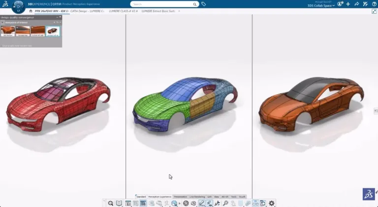Viewport: 378px width, 207px height.
Task: Select the LUMIERE Extract Basic Surface tab
Action: point(158,11)
